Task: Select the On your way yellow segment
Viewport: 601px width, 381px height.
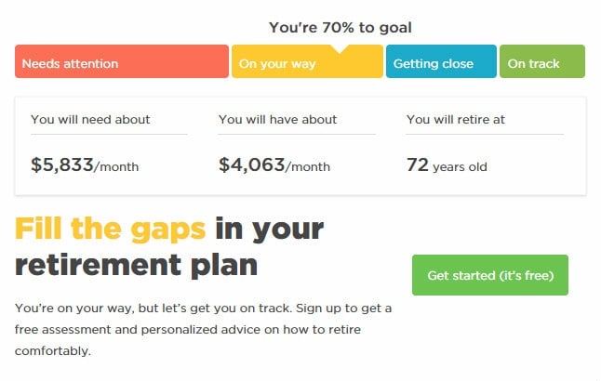Action: [x=307, y=61]
